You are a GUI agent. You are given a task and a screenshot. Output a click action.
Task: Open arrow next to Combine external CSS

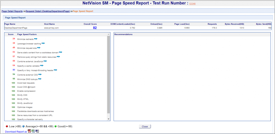(40, 75)
